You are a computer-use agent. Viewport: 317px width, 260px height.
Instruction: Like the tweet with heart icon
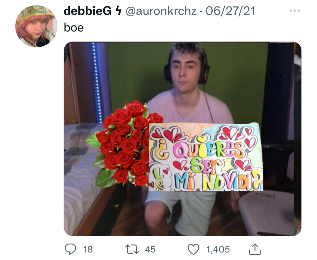[193, 249]
